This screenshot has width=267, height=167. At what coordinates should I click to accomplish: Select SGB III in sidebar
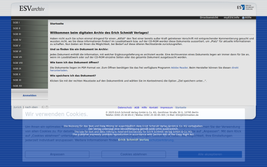(30, 34)
